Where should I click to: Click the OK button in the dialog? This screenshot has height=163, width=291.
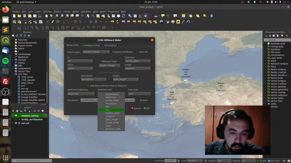coord(146,108)
